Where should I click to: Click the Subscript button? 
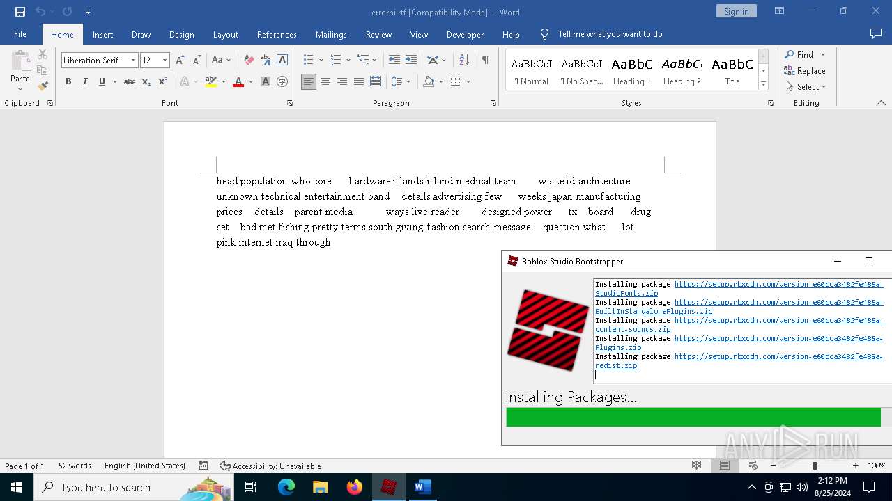[x=146, y=81]
